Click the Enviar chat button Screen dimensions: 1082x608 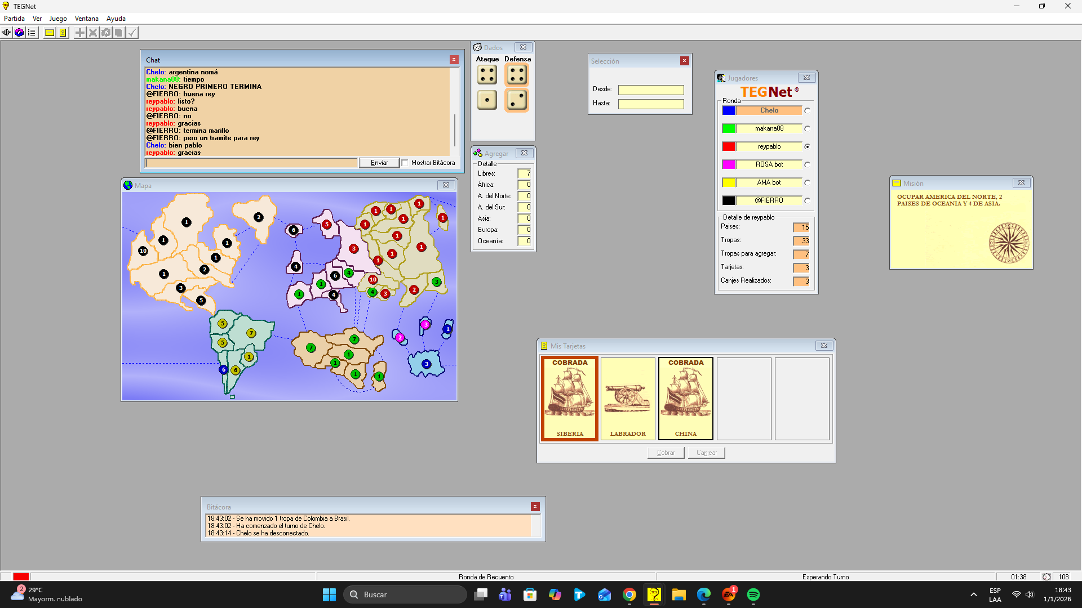(379, 163)
